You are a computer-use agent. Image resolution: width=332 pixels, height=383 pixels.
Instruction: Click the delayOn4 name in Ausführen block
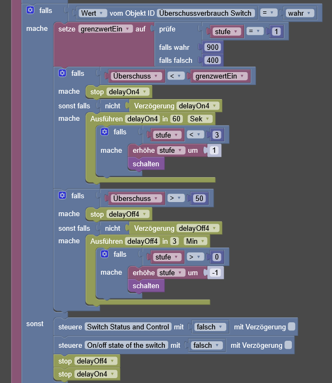click(142, 119)
